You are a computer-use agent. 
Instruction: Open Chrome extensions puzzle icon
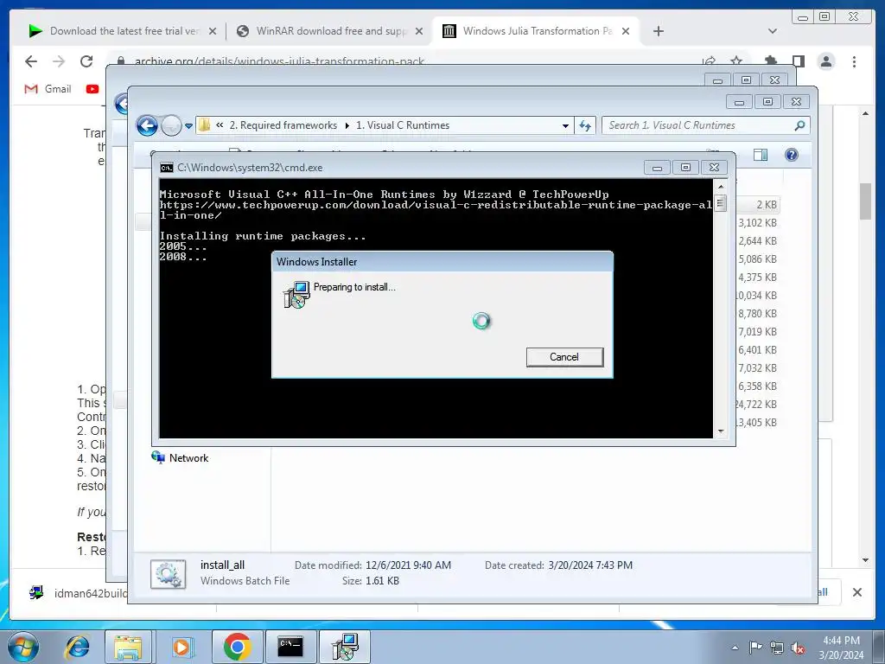771,61
